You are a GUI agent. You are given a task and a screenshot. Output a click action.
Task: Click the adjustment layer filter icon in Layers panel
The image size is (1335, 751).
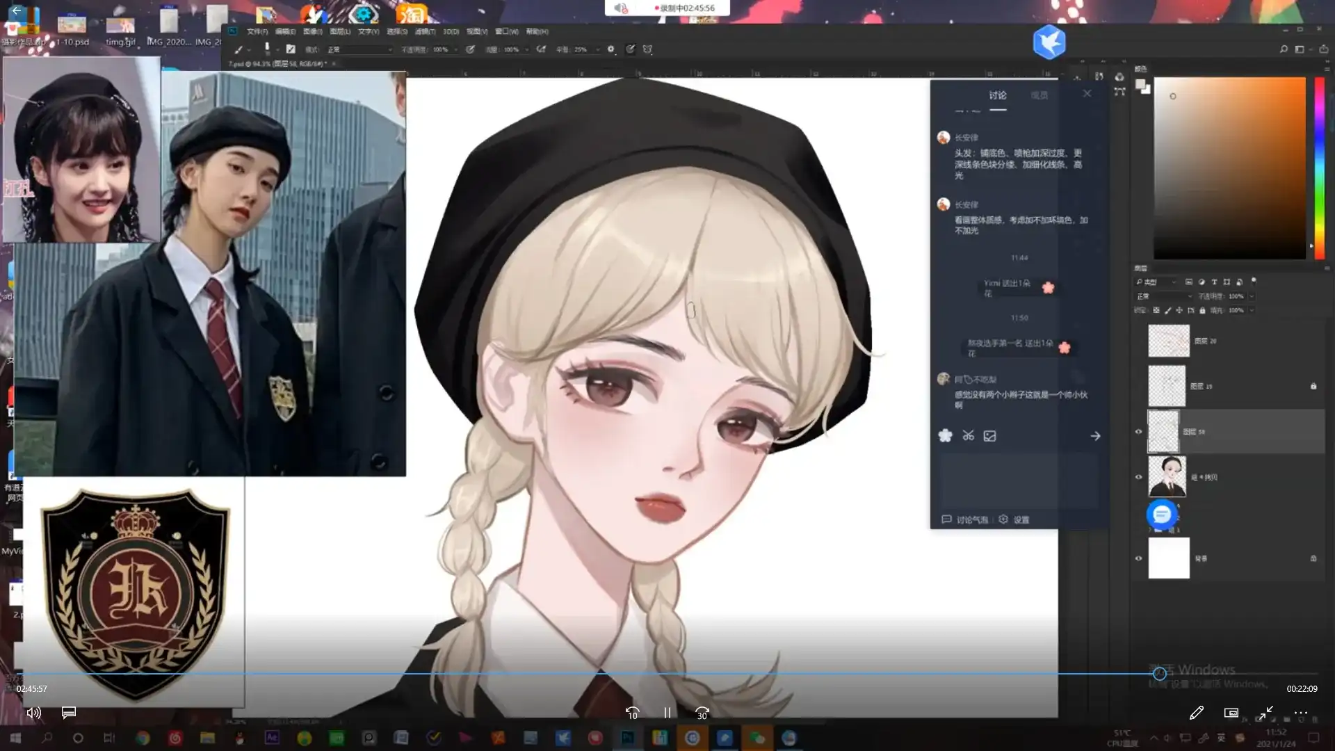(1201, 282)
